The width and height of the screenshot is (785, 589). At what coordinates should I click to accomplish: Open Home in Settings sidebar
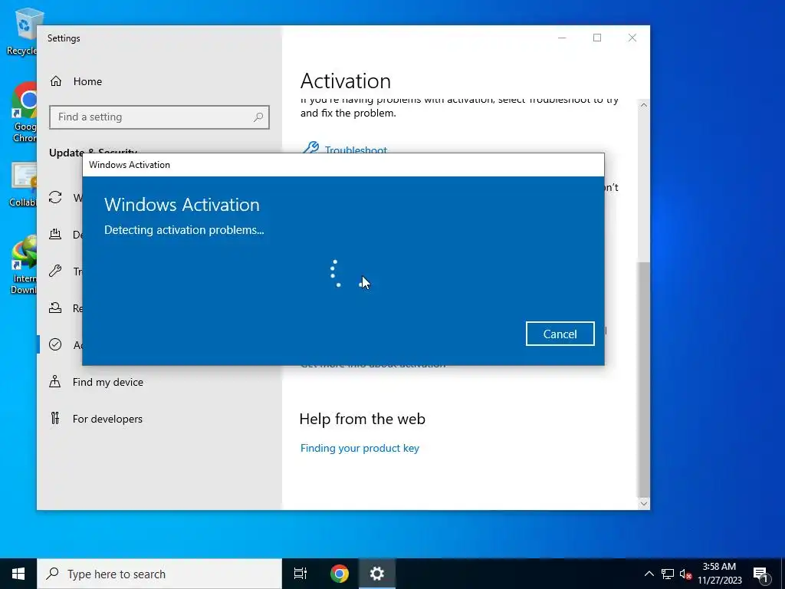[x=159, y=81]
